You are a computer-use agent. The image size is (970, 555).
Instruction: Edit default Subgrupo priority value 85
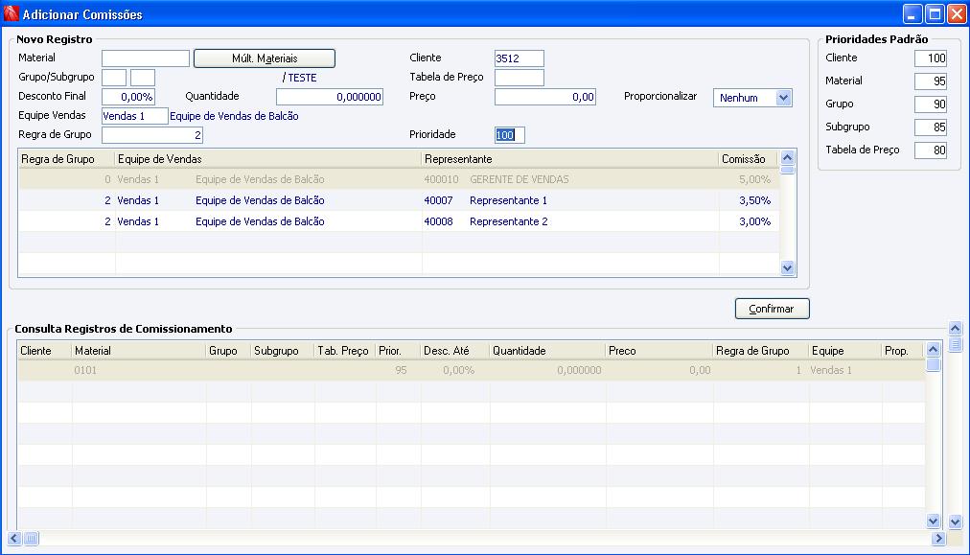pos(931,127)
